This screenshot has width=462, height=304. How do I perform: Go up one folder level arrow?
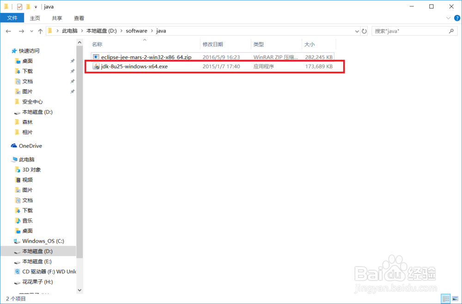pos(40,31)
